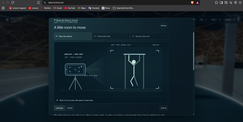The width and height of the screenshot is (243, 122).
Task: Open the Lenovo Support bookmark
Action: pyautogui.click(x=18, y=8)
